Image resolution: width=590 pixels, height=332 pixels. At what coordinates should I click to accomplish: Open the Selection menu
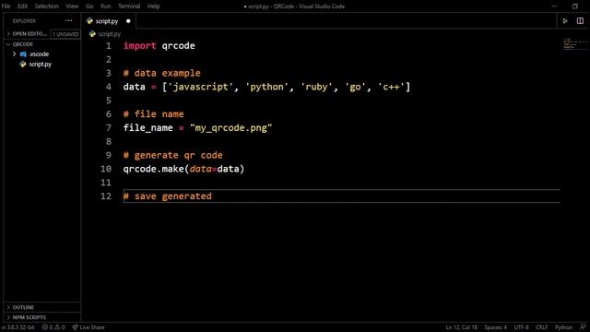47,6
